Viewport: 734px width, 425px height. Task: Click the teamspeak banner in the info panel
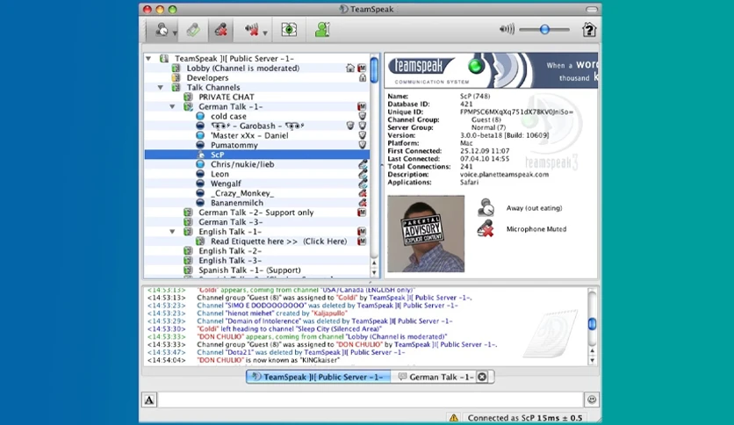click(491, 70)
